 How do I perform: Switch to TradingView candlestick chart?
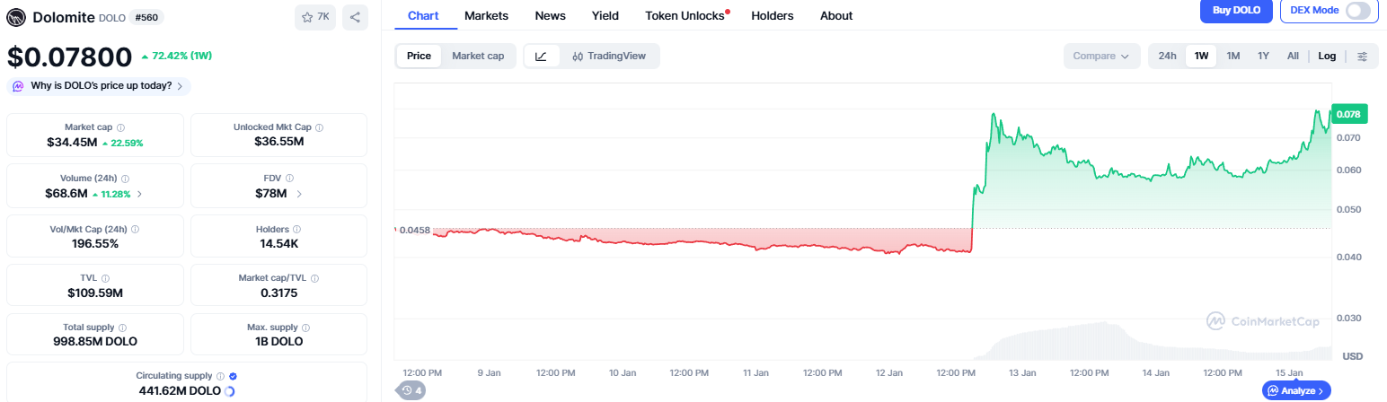pos(609,56)
